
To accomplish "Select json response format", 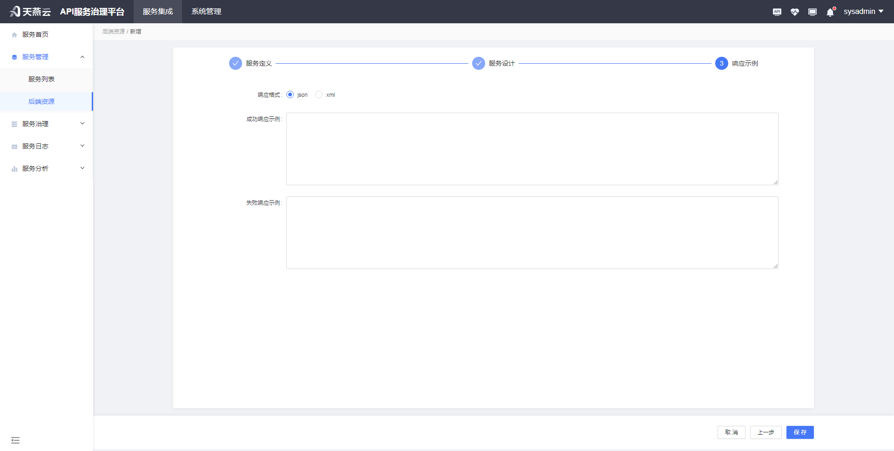I will (x=290, y=94).
